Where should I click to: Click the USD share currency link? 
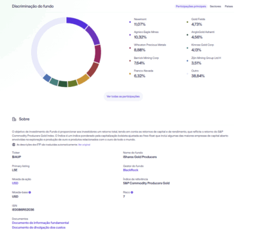[x=15, y=183]
